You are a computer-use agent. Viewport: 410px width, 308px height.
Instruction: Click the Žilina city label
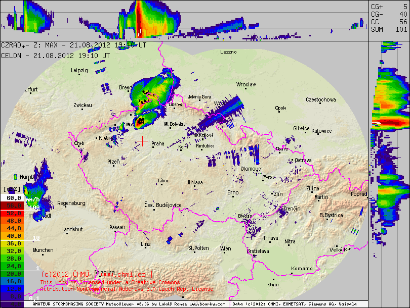[313, 188]
